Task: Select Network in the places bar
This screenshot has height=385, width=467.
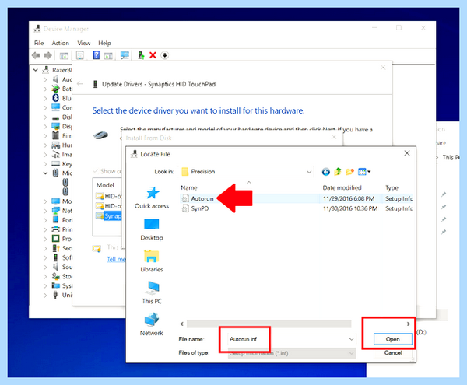Action: point(152,324)
